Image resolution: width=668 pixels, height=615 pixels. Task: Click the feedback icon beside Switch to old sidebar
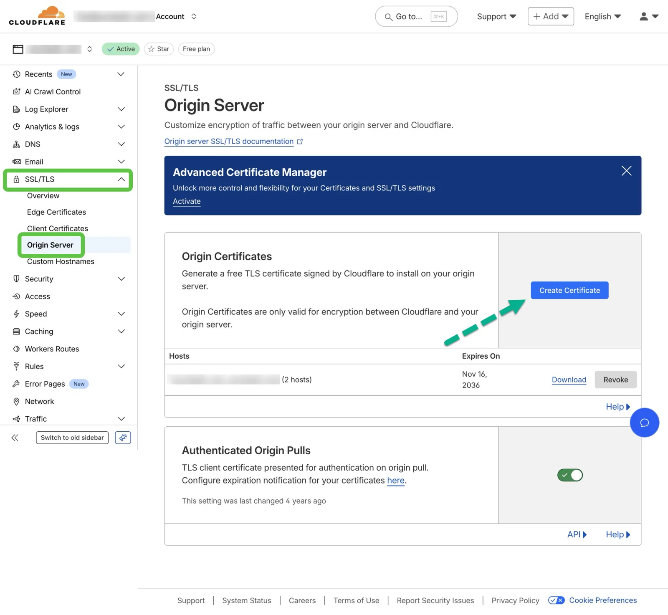[123, 438]
